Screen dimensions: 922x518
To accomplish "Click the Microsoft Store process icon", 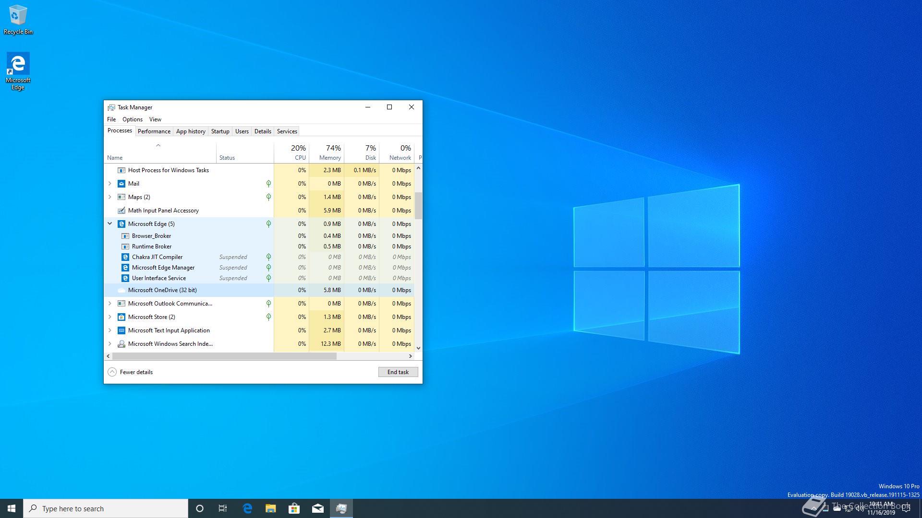I will 121,317.
